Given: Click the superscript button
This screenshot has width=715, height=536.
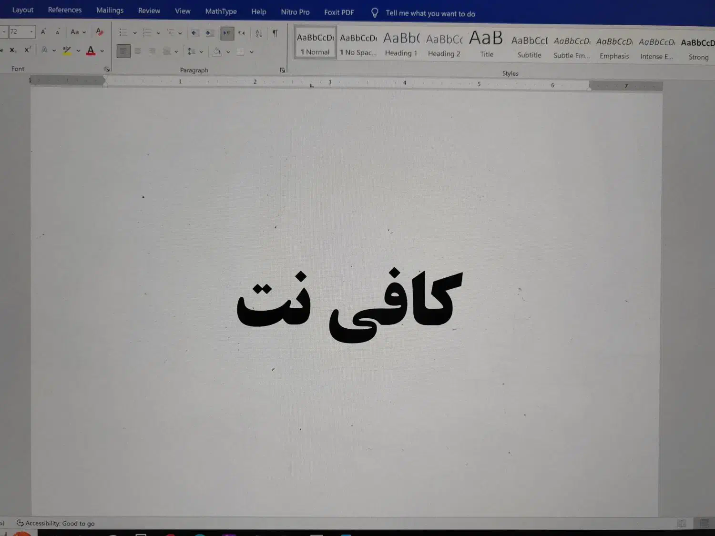Looking at the screenshot, I should 28,50.
